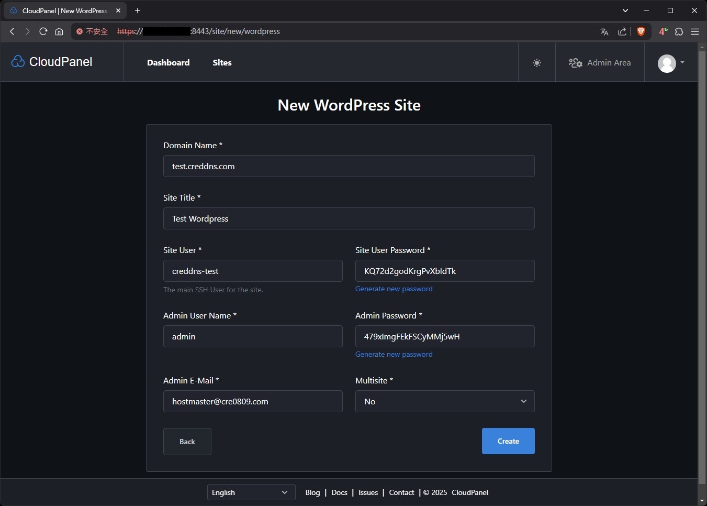Open the Contact footer link
Viewport: 707px width, 506px height.
pyautogui.click(x=401, y=492)
